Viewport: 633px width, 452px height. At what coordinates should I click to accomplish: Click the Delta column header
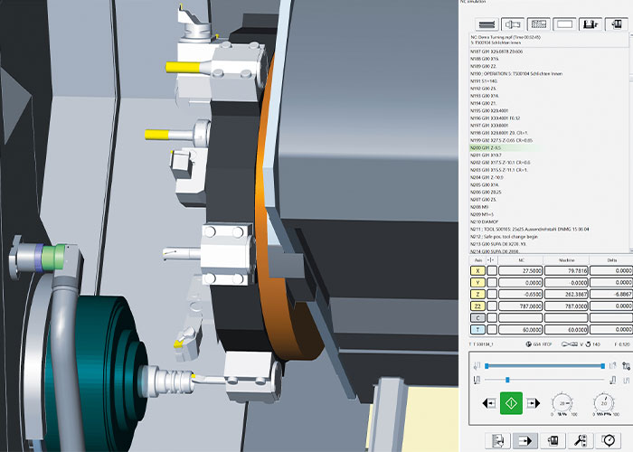tap(611, 260)
